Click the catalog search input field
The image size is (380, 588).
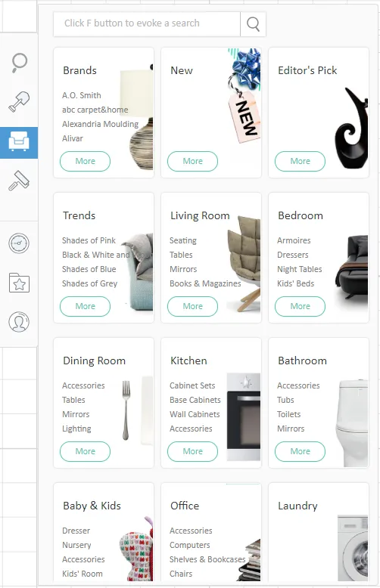[x=147, y=24]
